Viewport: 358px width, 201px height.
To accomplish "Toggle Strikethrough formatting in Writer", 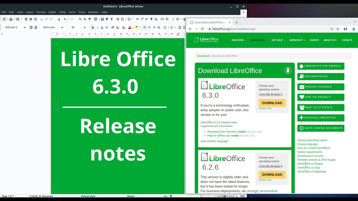I will pos(107,27).
